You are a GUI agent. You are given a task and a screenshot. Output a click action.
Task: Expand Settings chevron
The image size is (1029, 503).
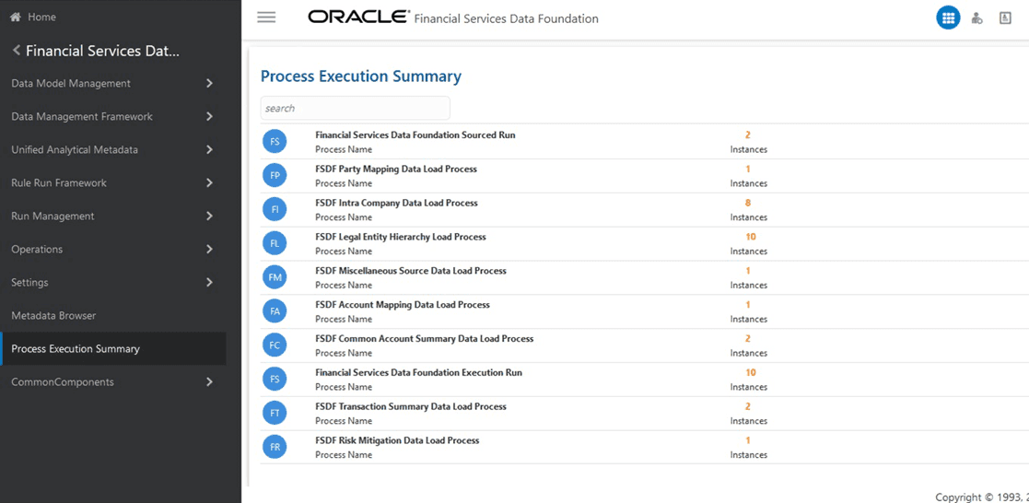click(209, 283)
